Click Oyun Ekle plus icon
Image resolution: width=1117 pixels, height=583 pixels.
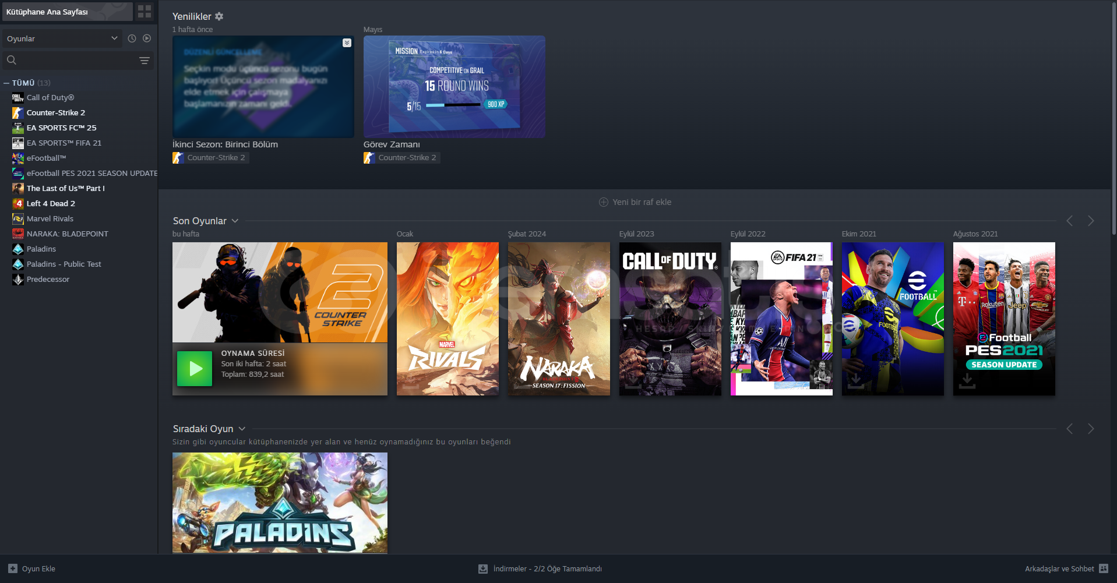13,568
